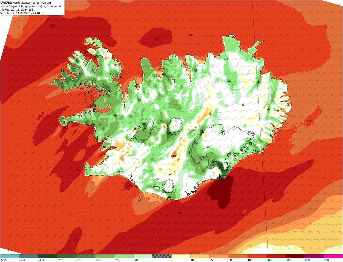Click the legend swatch between 50 and 100

pos(238,256)
